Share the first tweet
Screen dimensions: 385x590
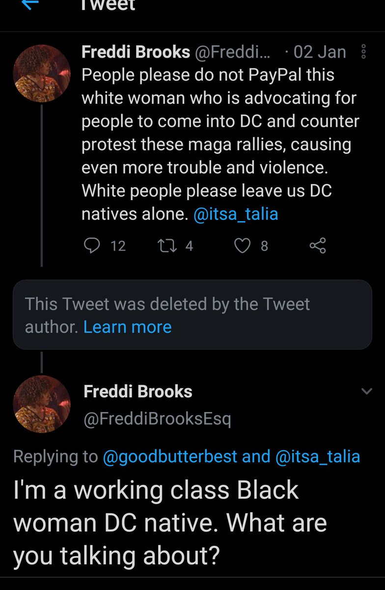(x=317, y=245)
